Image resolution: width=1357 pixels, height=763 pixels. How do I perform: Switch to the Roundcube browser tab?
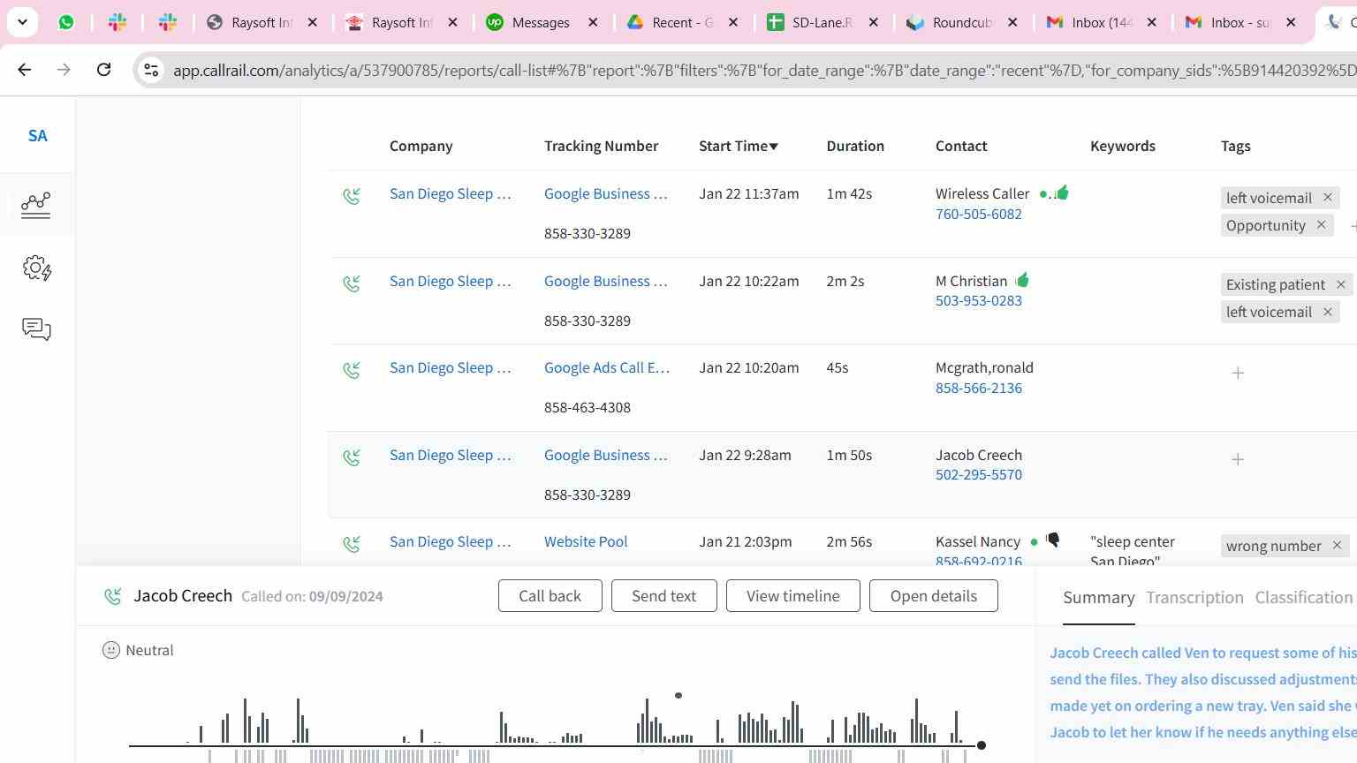(x=962, y=22)
